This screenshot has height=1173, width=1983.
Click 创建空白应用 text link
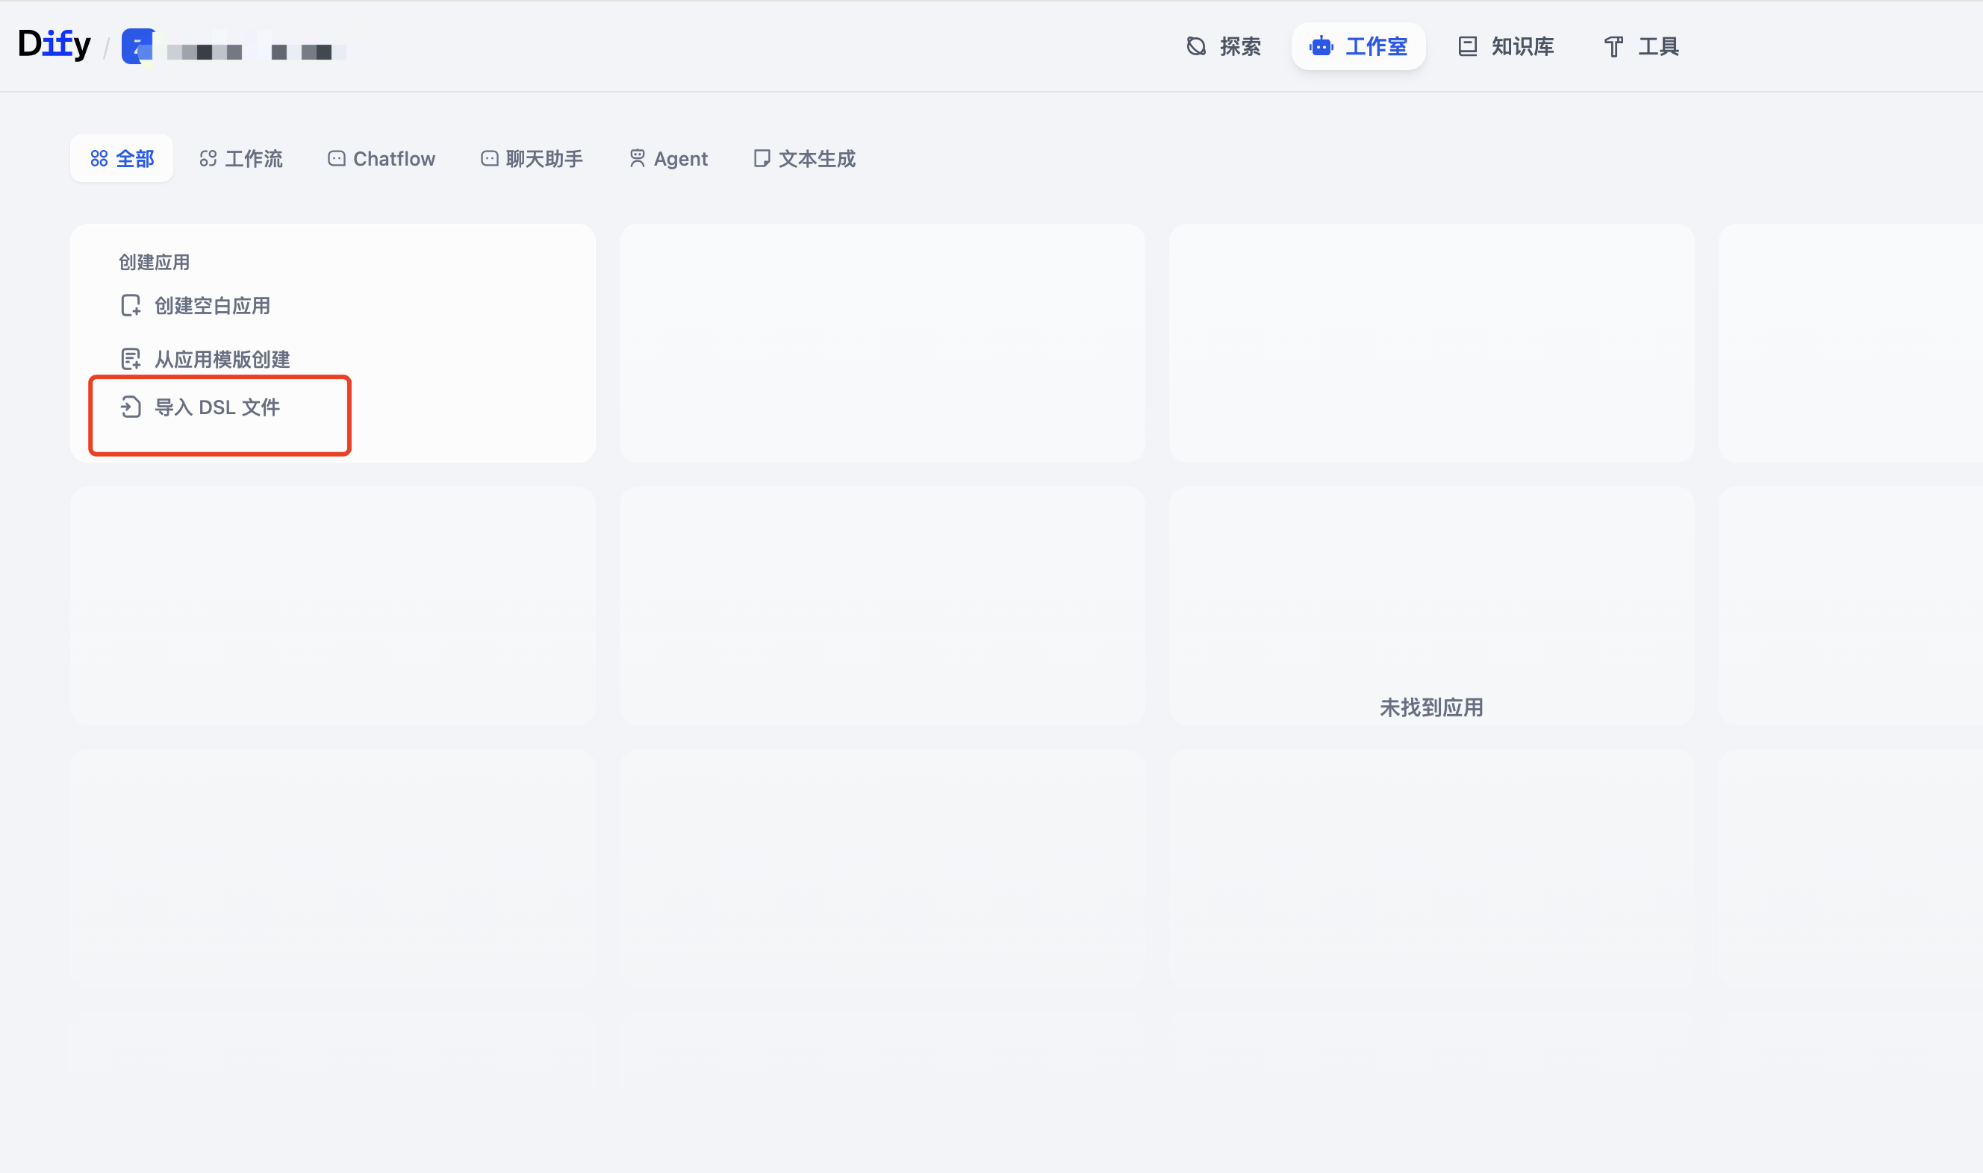pos(213,306)
